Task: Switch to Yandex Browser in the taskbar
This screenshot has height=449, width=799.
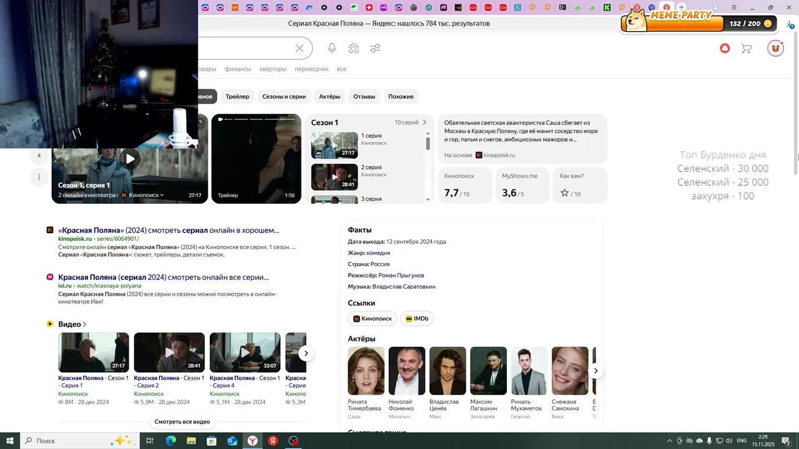Action: 252,441
